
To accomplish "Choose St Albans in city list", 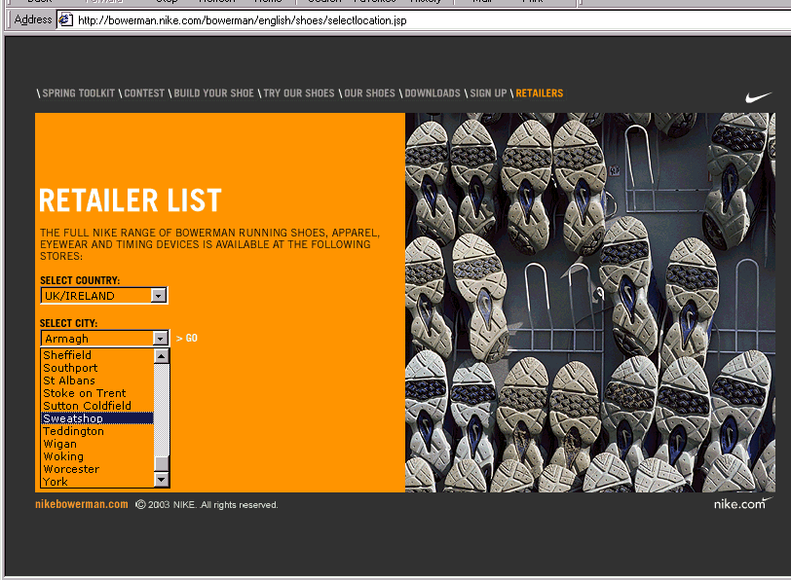I will 97,381.
